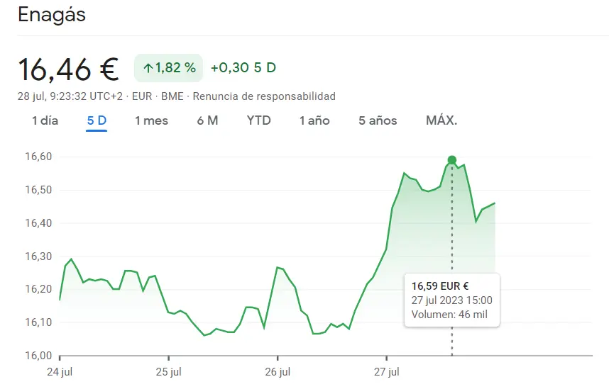Switch to the 1 mes range tab

pos(151,120)
